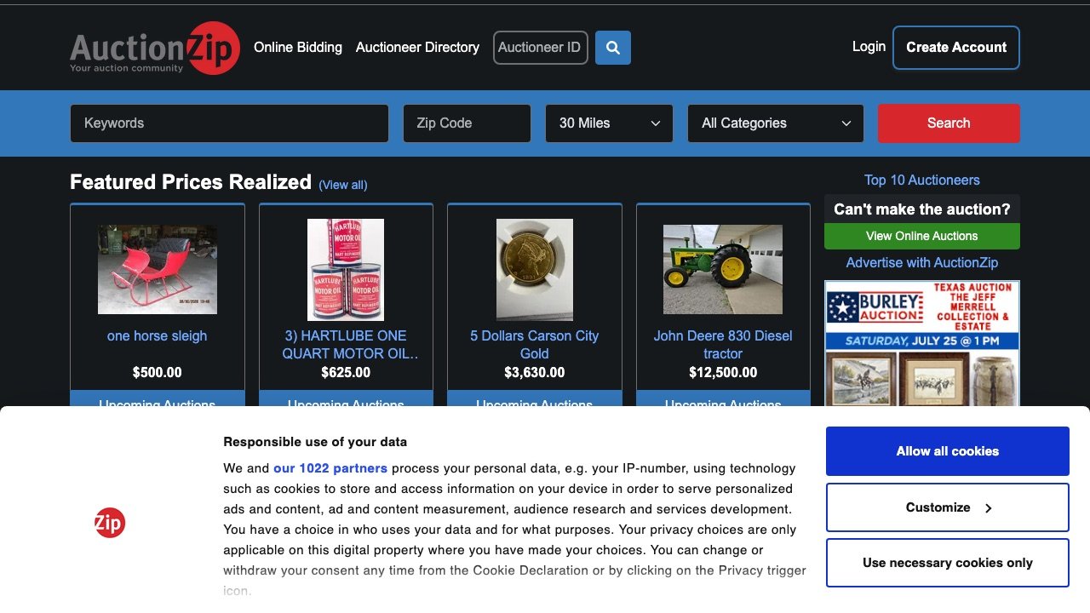
Task: Click the Responsible use of your data heading
Action: pos(315,442)
